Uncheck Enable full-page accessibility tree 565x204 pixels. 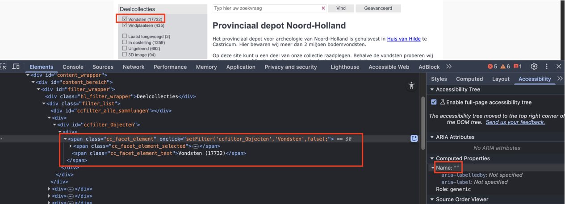434,102
